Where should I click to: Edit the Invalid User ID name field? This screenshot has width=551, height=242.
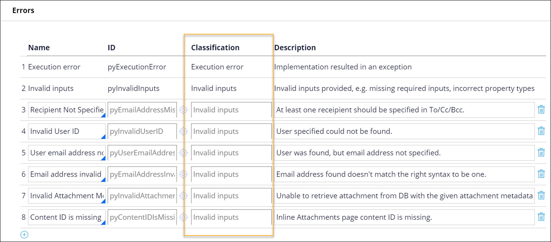(67, 131)
